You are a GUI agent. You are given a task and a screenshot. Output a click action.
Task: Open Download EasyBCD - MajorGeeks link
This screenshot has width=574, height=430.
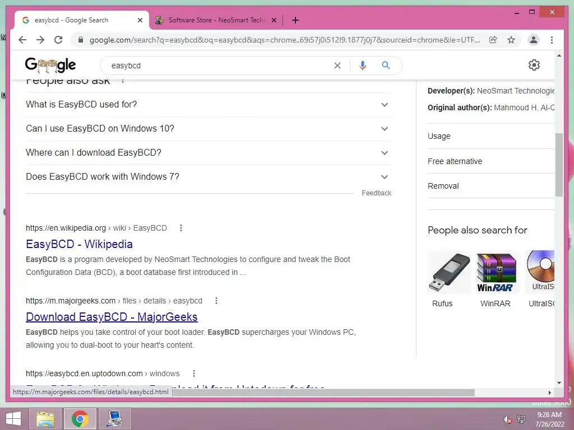pos(112,317)
